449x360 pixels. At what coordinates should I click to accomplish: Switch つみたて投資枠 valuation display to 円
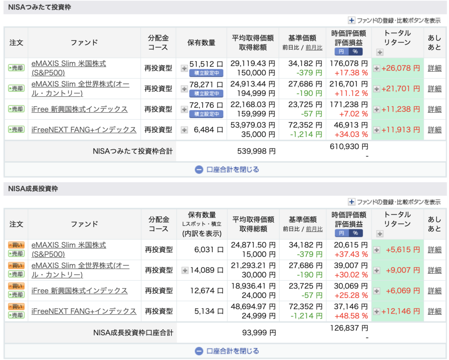coord(341,52)
